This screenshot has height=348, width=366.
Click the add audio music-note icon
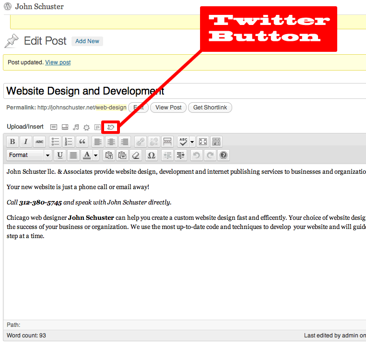75,127
